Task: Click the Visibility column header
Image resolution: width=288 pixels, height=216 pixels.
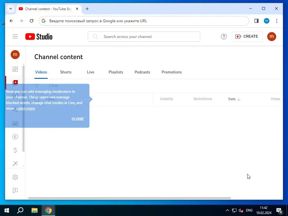Action: (166, 99)
